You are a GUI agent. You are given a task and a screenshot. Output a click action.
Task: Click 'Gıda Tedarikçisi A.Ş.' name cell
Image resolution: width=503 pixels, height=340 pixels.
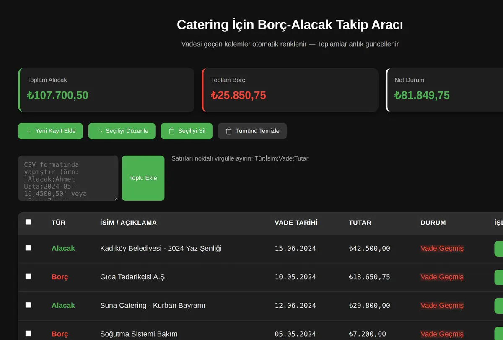tap(133, 277)
